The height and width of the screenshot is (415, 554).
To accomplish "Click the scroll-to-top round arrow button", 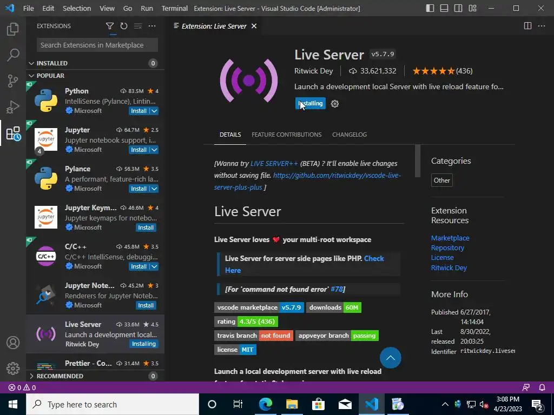I will point(391,358).
